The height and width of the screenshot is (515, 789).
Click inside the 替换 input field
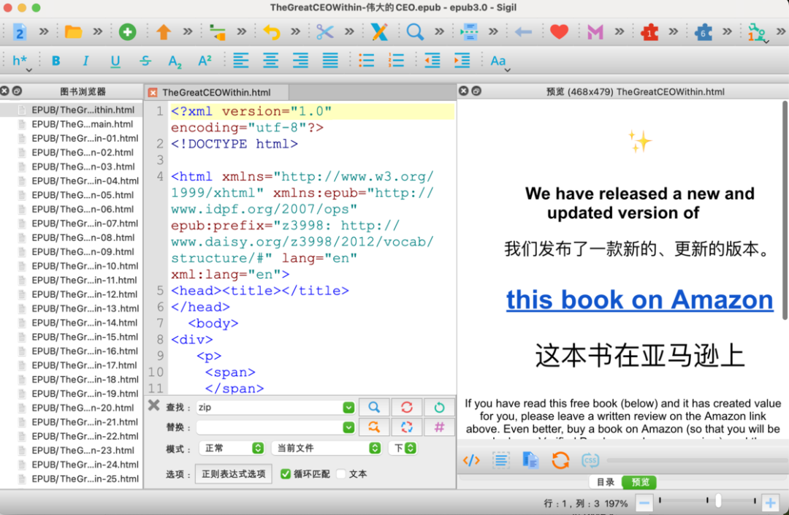pyautogui.click(x=269, y=427)
